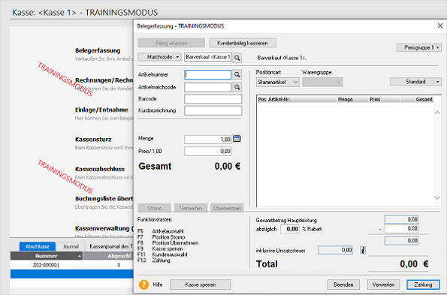Click the Kasse sperren button
447x295 pixels.
(201, 284)
